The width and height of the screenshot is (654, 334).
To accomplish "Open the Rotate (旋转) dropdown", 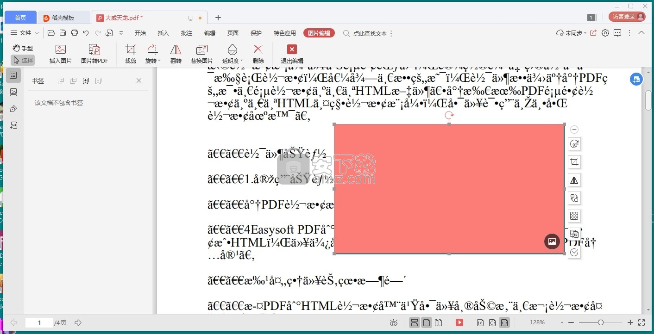I will tap(152, 55).
